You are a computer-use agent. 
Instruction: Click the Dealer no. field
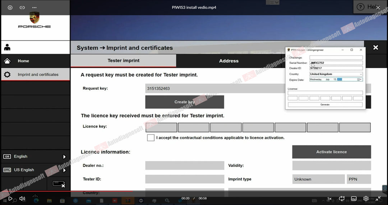(185, 166)
